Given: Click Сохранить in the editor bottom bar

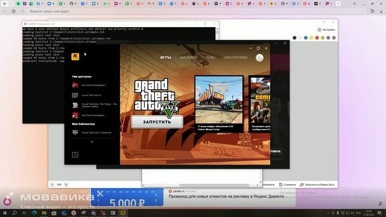Looking at the screenshot, I should [x=288, y=184].
